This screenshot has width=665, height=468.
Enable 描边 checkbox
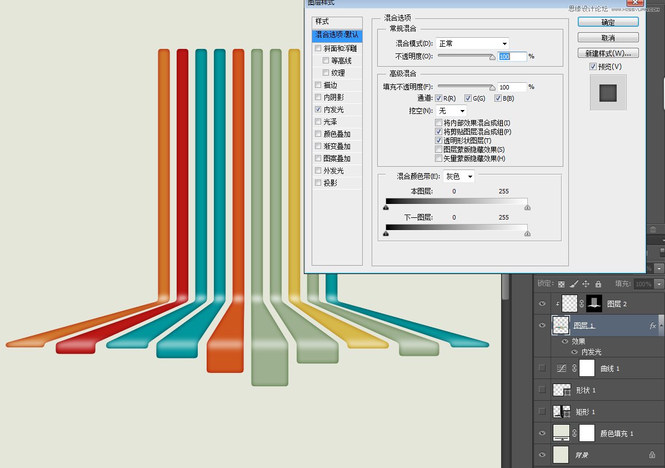click(x=318, y=85)
